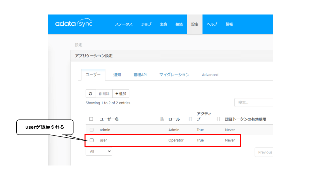This screenshot has height=180, width=321.
Task: Open the All page-size dropdown
Action: pos(99,151)
